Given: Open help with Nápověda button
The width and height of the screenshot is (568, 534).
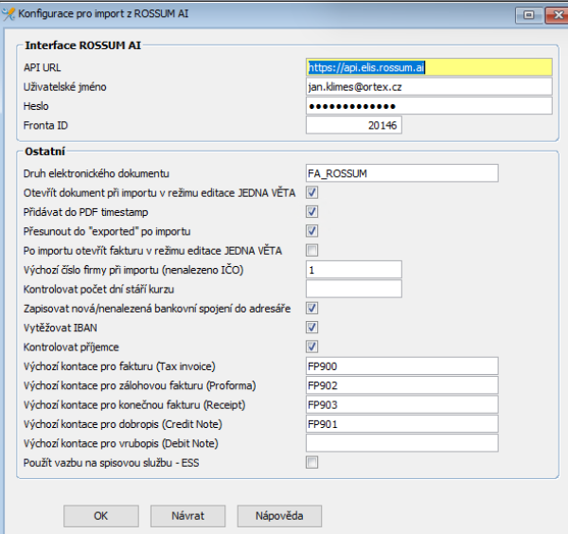Looking at the screenshot, I should [279, 516].
